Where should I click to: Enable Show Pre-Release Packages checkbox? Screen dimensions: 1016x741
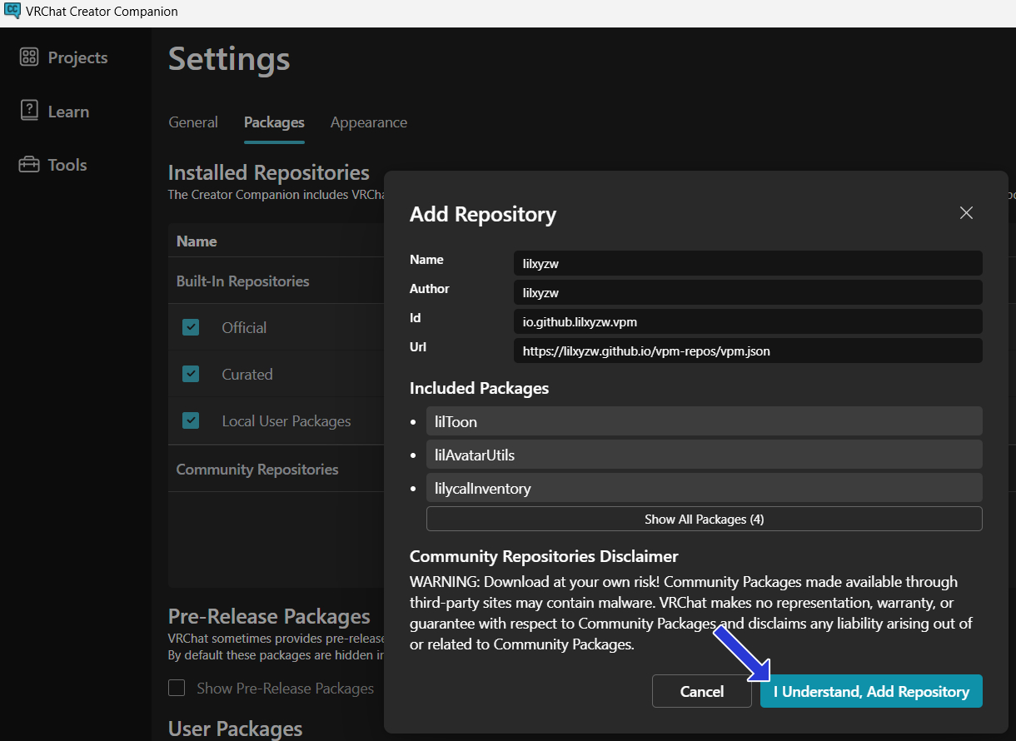[x=177, y=688]
